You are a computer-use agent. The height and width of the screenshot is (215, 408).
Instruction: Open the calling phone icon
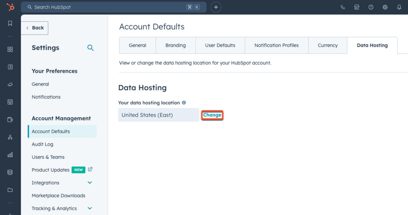coord(343,7)
